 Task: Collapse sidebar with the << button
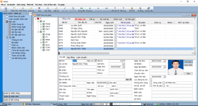[30, 13]
